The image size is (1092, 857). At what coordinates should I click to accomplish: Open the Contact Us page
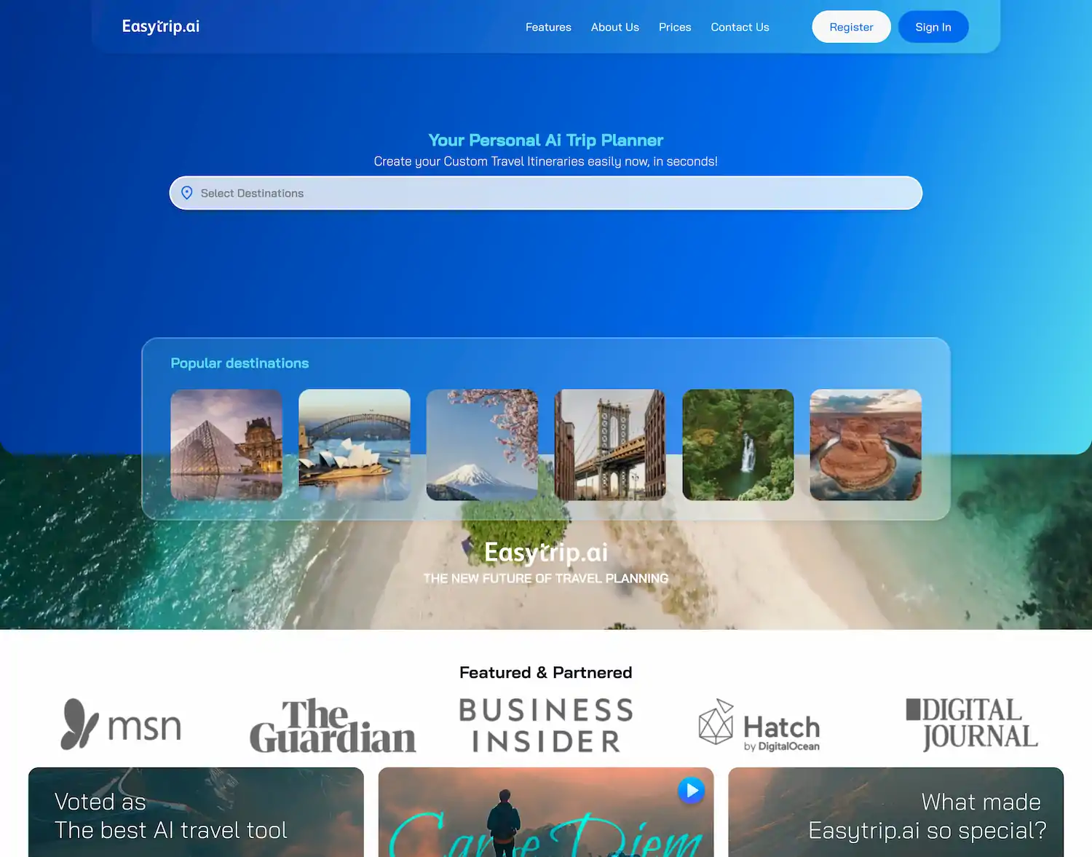(740, 27)
